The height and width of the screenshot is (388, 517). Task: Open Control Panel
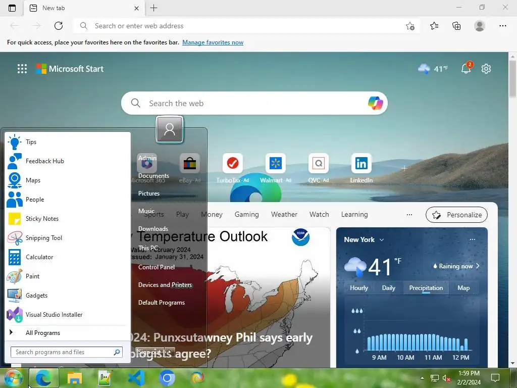pyautogui.click(x=157, y=267)
